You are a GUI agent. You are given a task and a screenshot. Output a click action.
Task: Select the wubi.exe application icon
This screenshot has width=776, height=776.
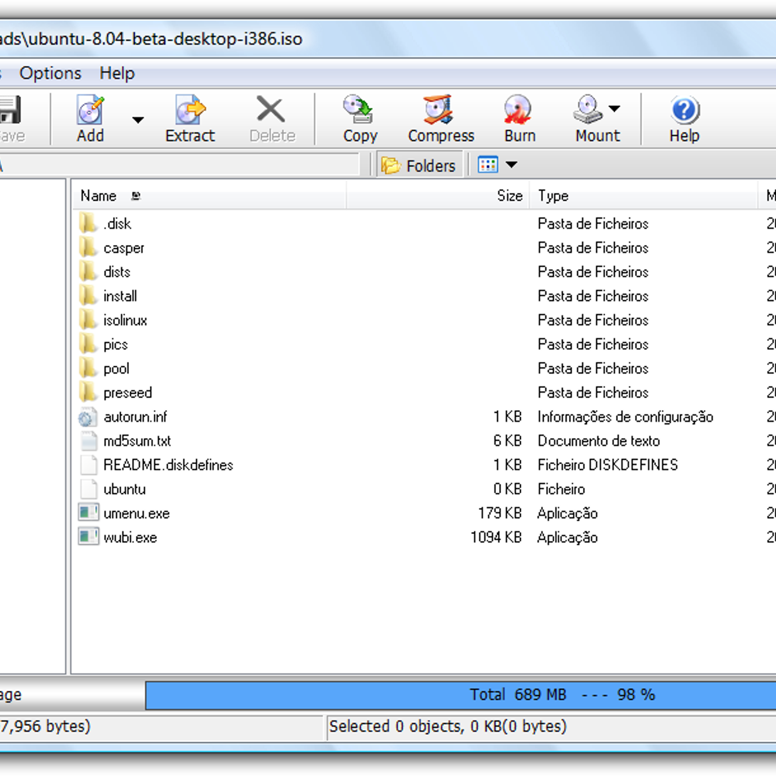pos(88,537)
